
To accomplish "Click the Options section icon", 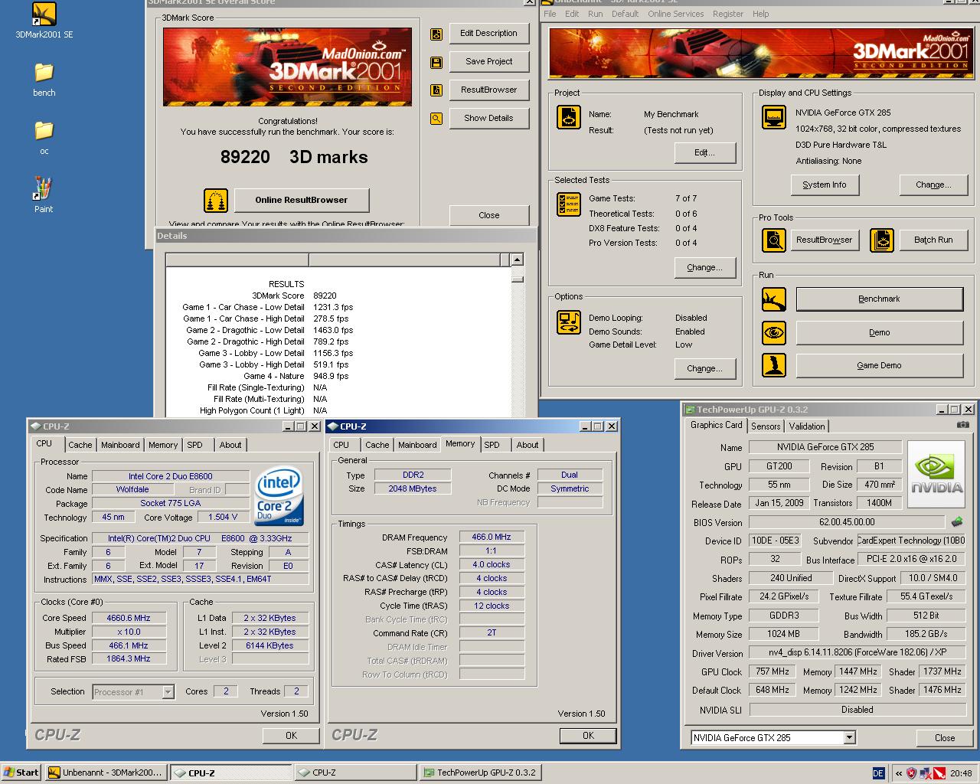I will [x=569, y=322].
